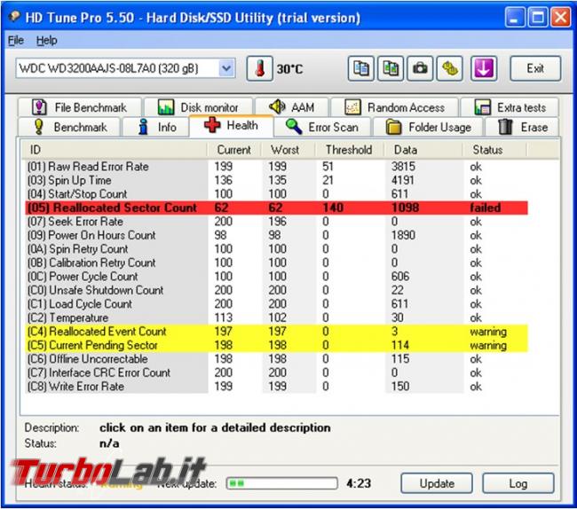The width and height of the screenshot is (577, 509).
Task: Open the Help menu
Action: tap(46, 40)
